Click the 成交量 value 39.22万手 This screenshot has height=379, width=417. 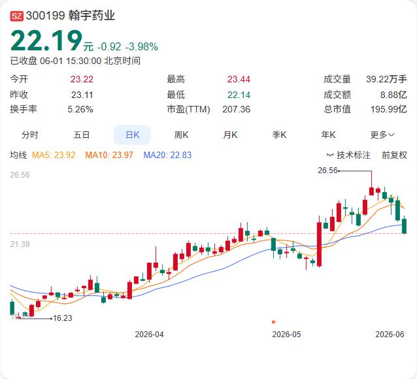(386, 79)
